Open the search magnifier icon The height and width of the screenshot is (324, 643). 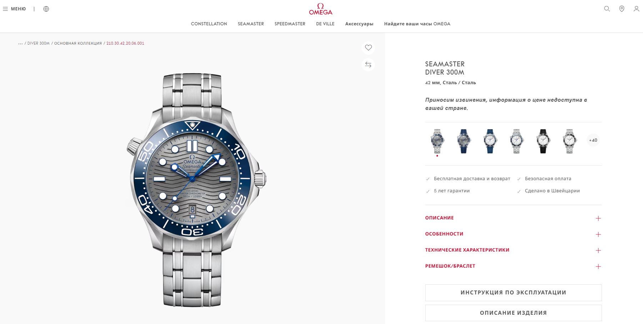click(x=607, y=9)
